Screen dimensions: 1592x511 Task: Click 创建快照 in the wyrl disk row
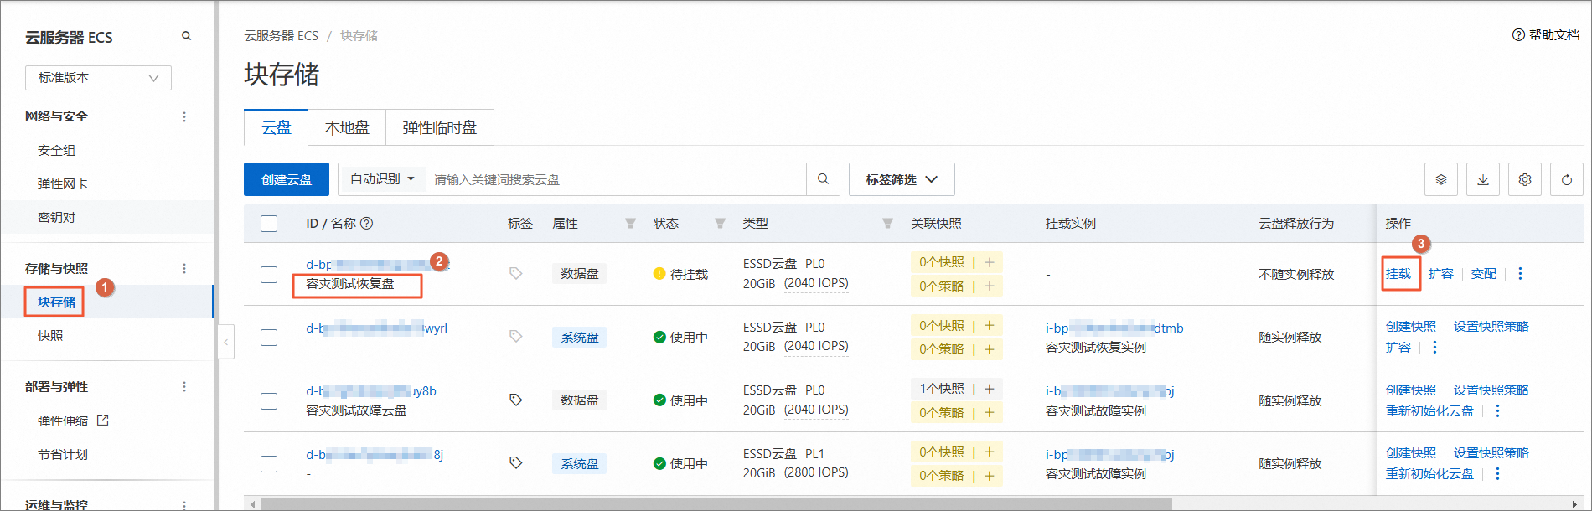click(x=1411, y=326)
